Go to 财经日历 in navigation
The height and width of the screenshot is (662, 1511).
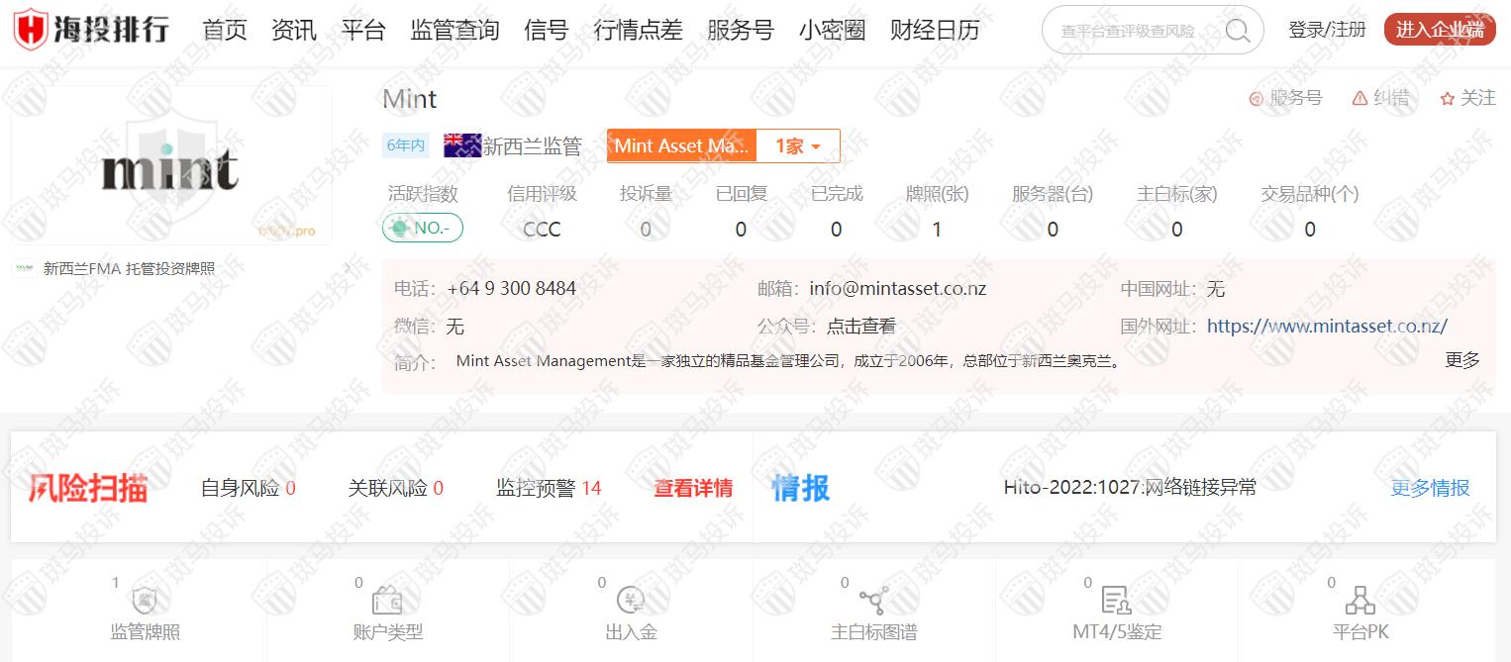[934, 30]
